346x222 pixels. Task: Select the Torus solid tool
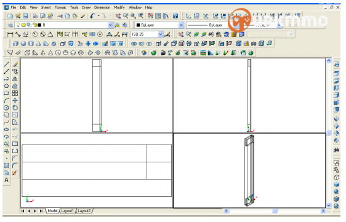pyautogui.click(x=54, y=44)
